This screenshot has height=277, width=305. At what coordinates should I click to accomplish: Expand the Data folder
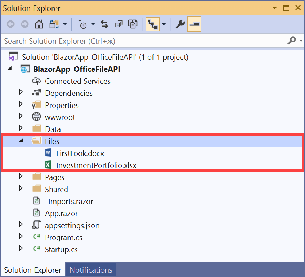tap(21, 128)
